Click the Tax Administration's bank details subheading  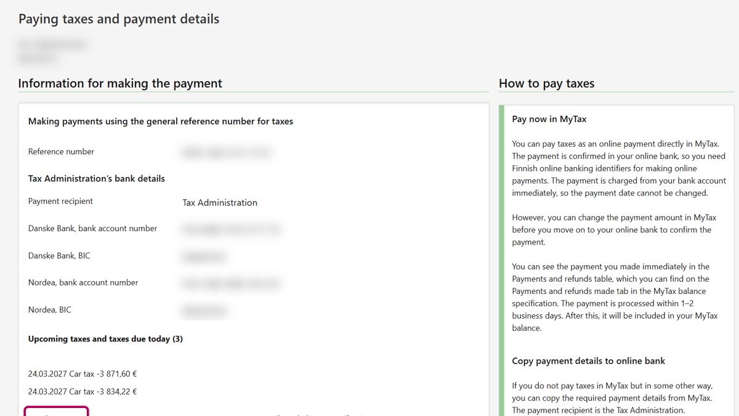97,179
